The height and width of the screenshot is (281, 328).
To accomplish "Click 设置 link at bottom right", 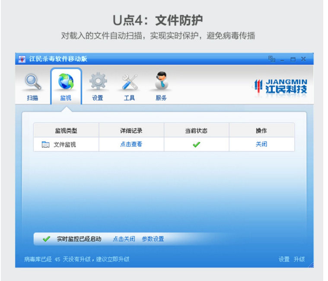I will [x=284, y=259].
